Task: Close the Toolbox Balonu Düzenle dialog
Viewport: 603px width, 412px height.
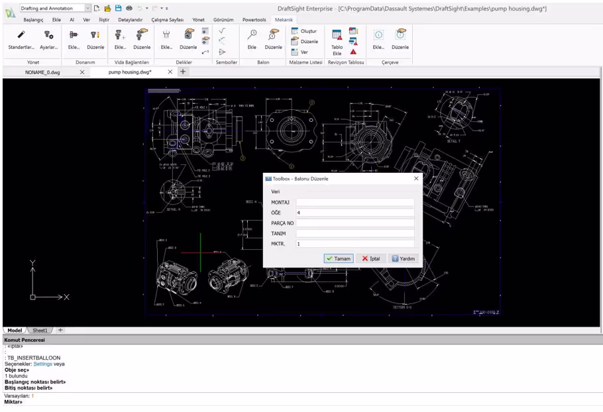Action: click(416, 178)
